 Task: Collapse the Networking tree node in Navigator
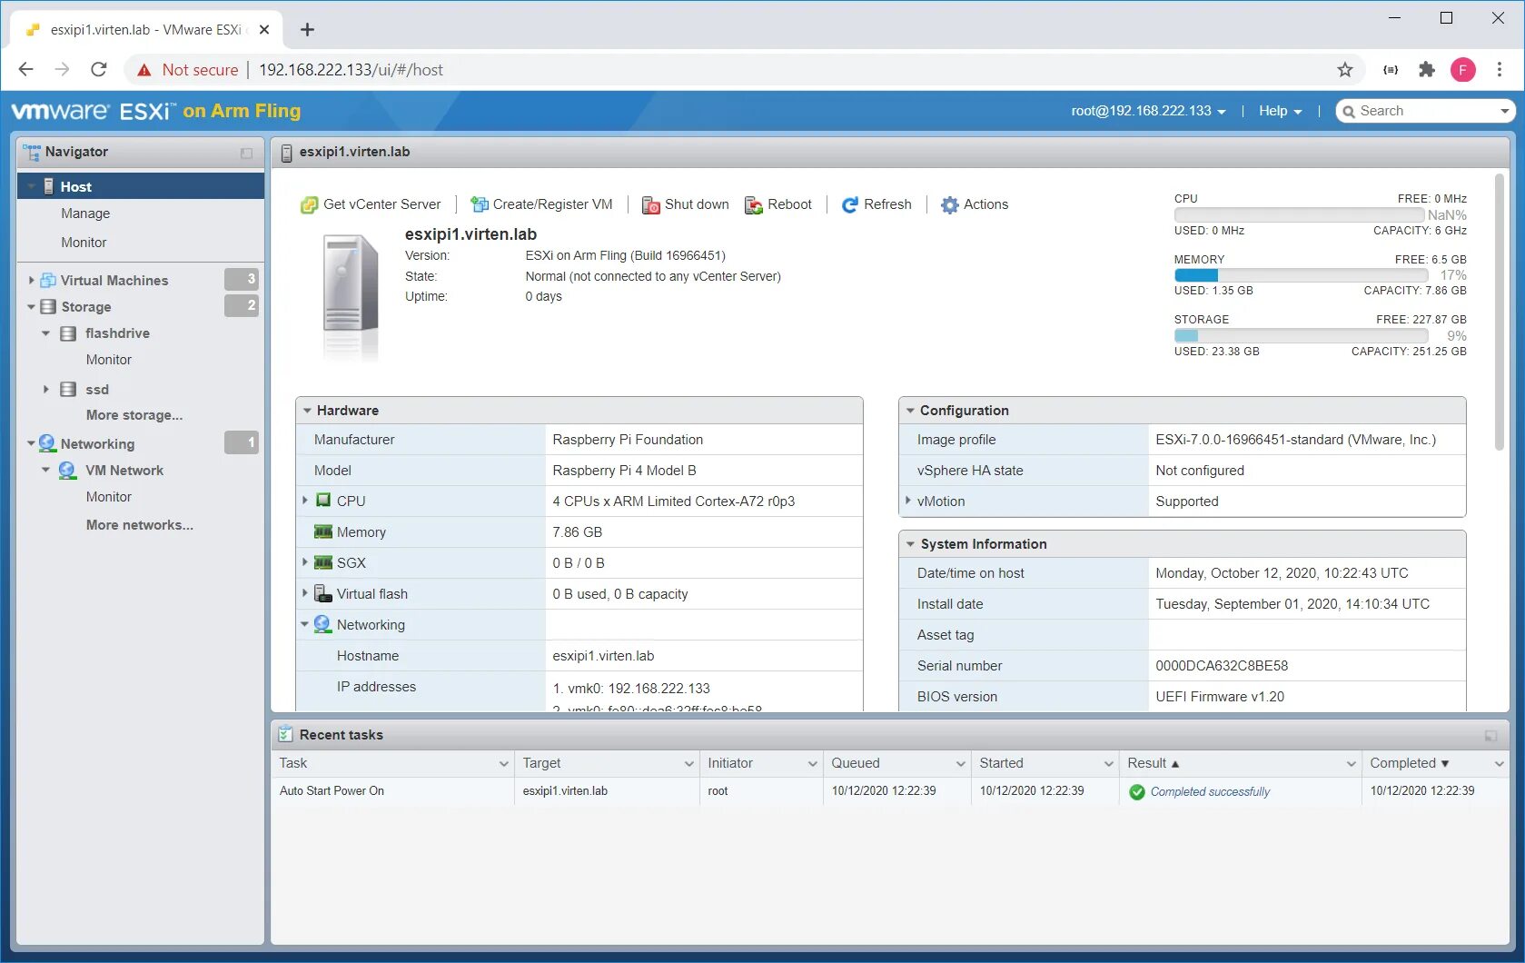point(31,443)
